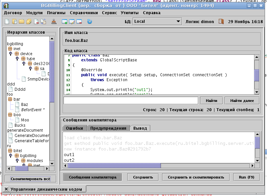Screen dimensions: 267x196
Task: Click the window with red minus icon
Action: 79,22
